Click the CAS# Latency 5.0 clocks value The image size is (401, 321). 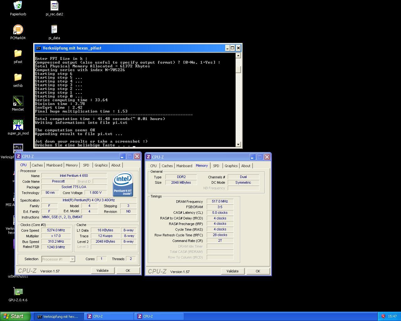220,213
